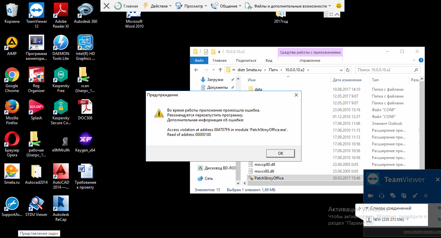The height and width of the screenshot is (238, 441).
Task: Select the PatchStroyOffice file row
Action: 304,178
